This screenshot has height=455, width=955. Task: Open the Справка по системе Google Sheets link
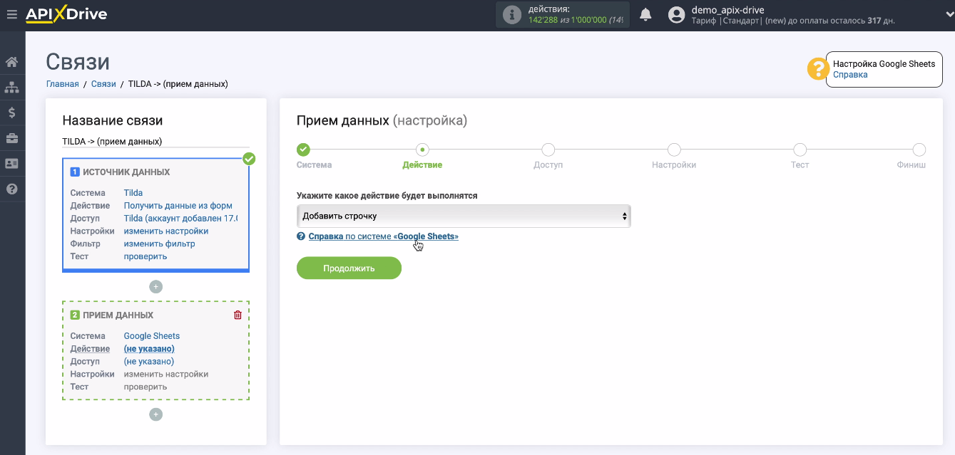384,236
